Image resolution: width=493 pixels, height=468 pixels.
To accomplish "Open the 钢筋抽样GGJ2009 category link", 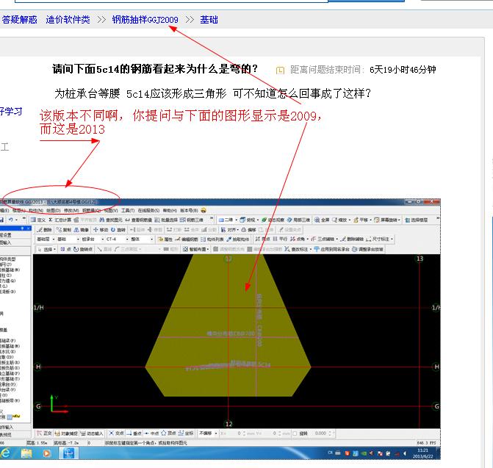I will coord(145,20).
